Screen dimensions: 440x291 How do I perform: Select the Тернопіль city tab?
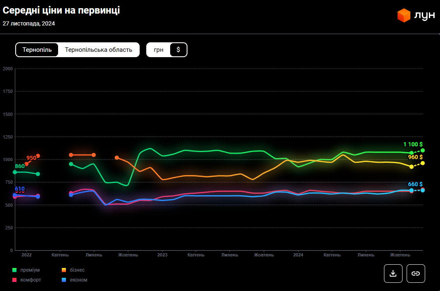point(37,50)
